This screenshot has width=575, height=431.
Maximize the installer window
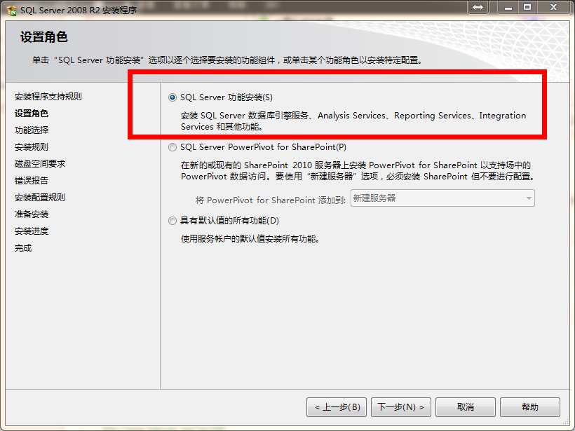527,7
